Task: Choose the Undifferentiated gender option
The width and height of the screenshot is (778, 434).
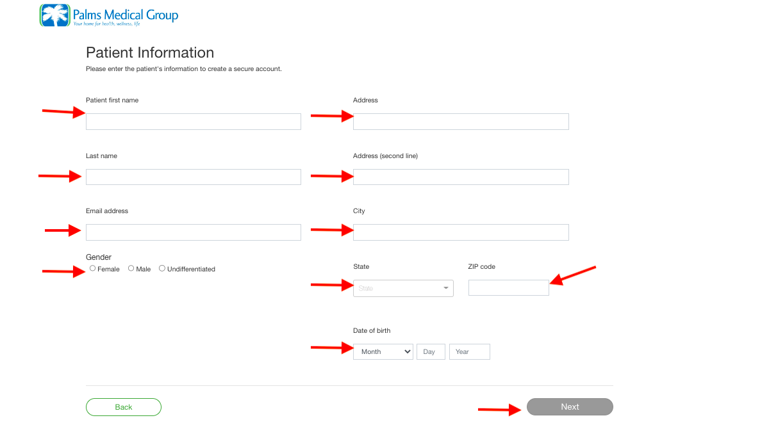Action: (x=162, y=268)
